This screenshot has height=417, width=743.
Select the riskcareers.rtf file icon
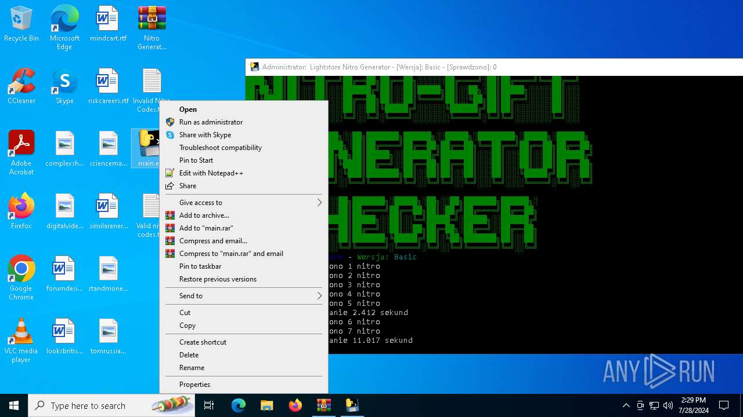(108, 87)
